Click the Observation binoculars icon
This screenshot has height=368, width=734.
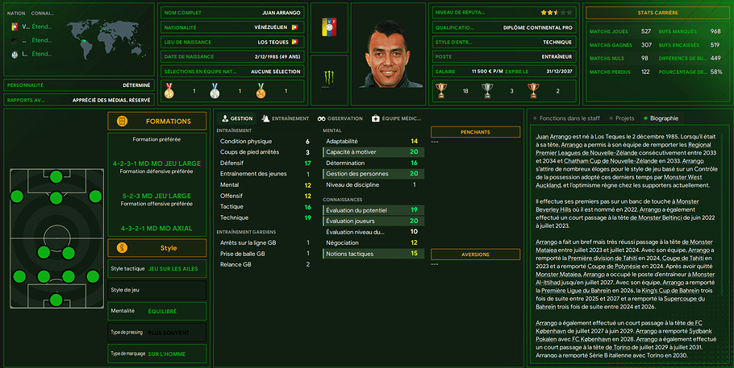[321, 118]
